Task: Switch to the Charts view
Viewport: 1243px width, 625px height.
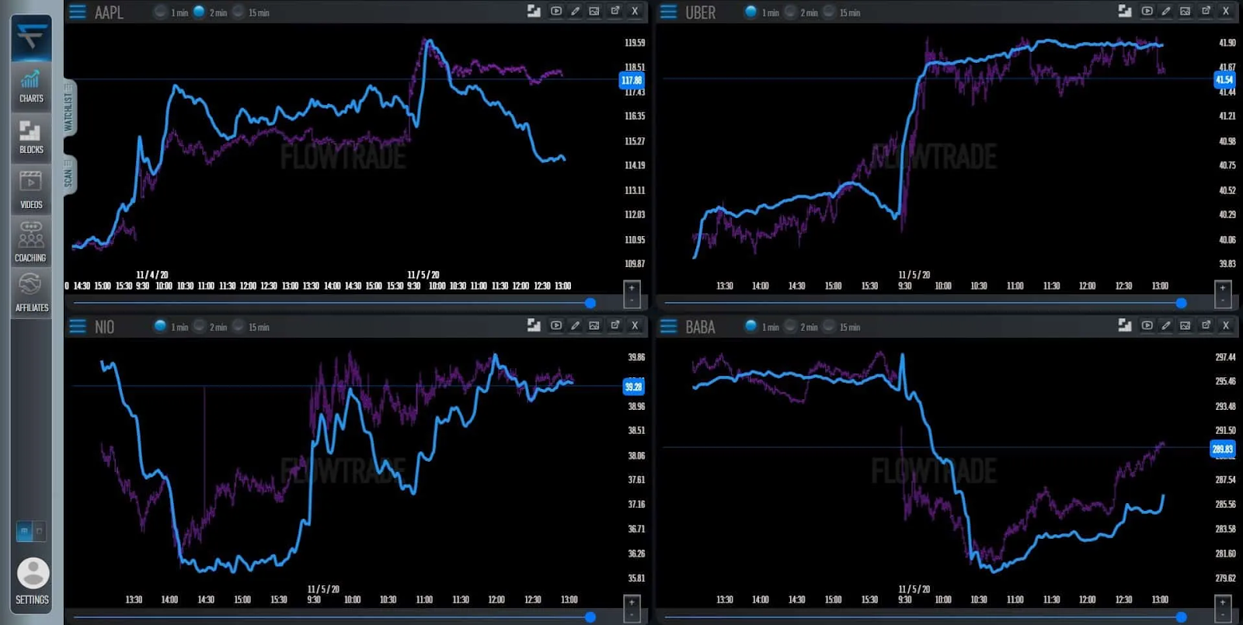Action: [x=31, y=86]
